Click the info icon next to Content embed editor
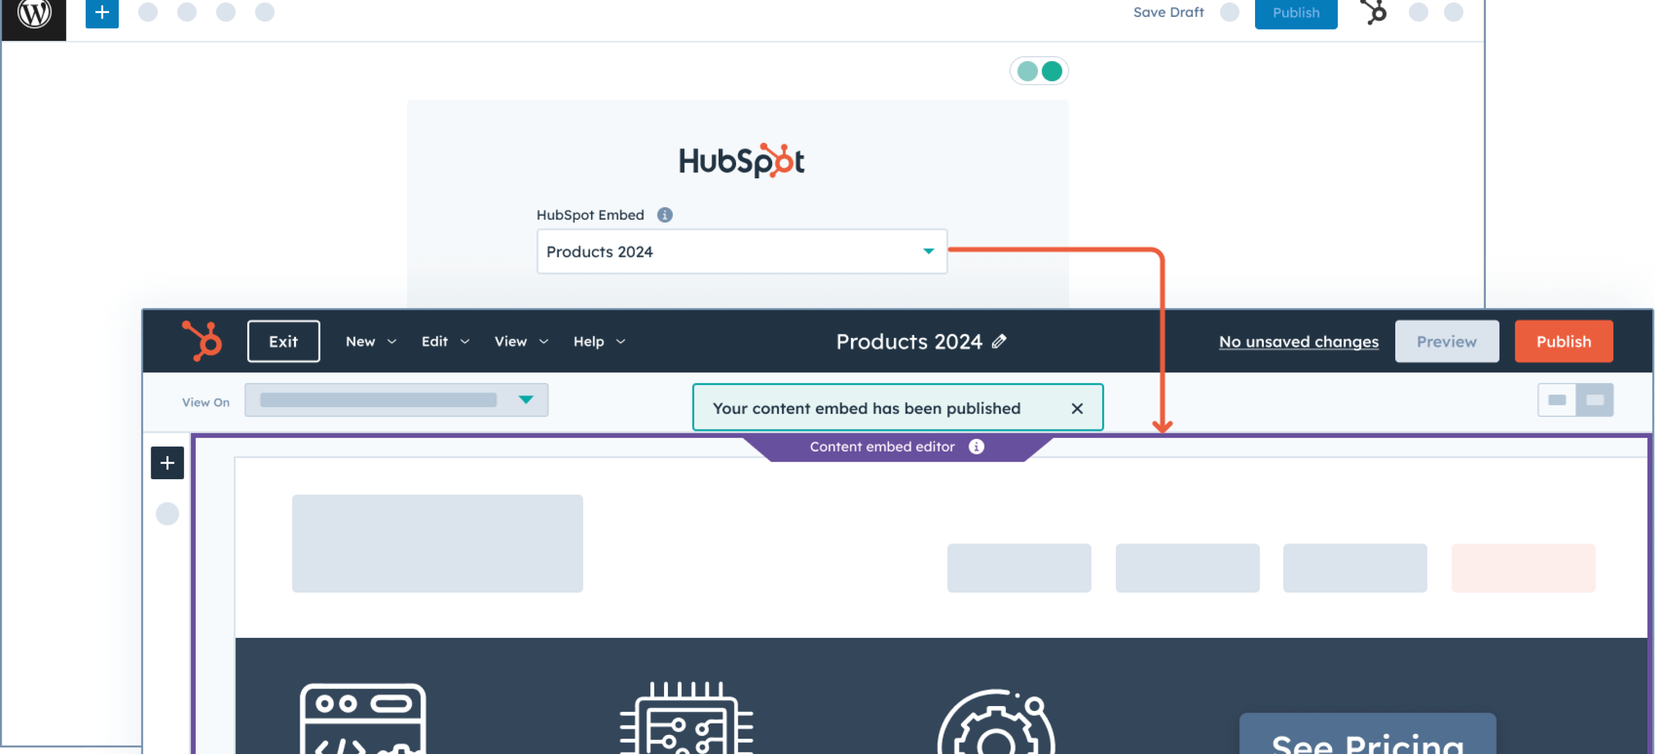1655x754 pixels. (x=975, y=446)
